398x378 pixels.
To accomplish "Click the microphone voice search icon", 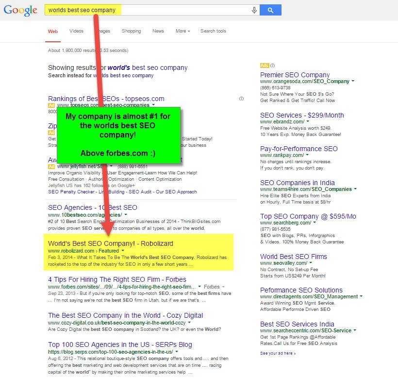I will pos(254,10).
